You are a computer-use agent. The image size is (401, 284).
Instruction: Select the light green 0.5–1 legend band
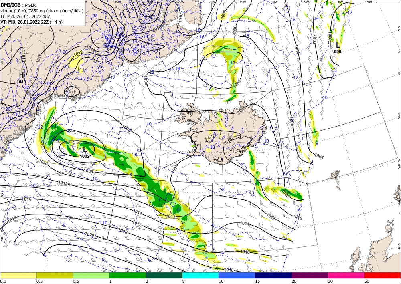pyautogui.click(x=91, y=275)
